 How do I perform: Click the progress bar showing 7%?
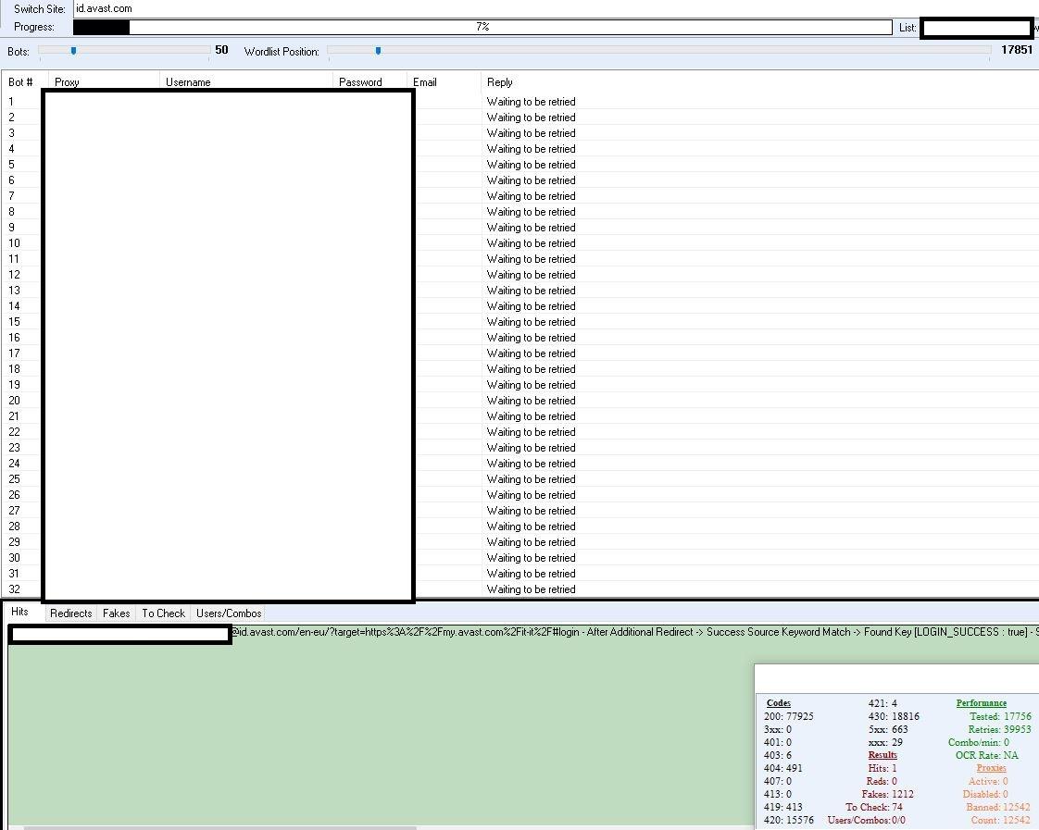(482, 28)
